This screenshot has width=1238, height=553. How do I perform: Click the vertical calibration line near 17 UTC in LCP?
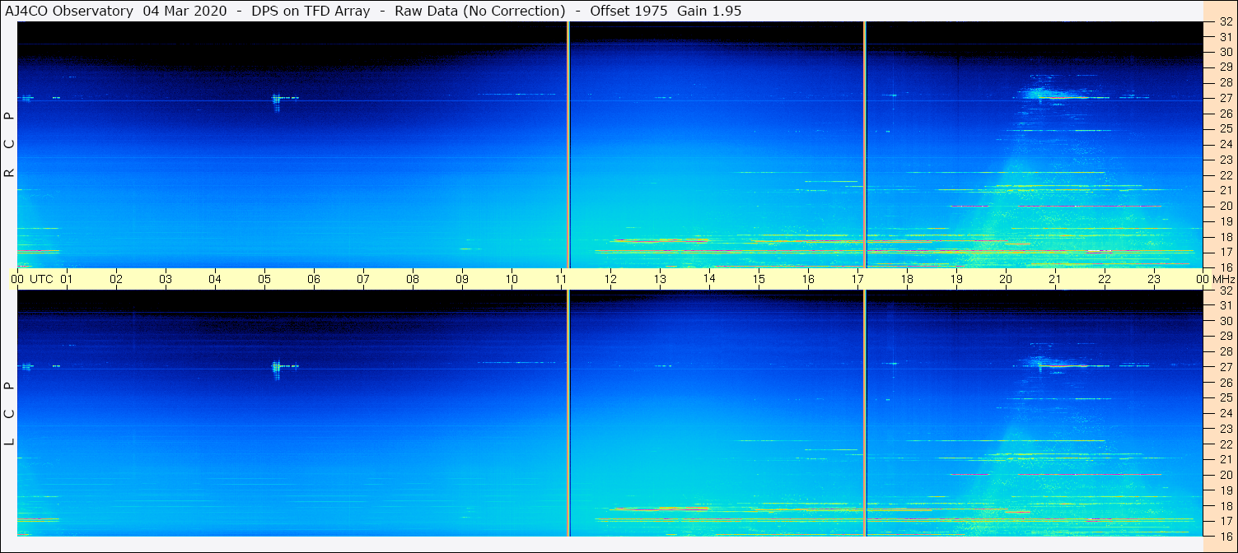[865, 413]
